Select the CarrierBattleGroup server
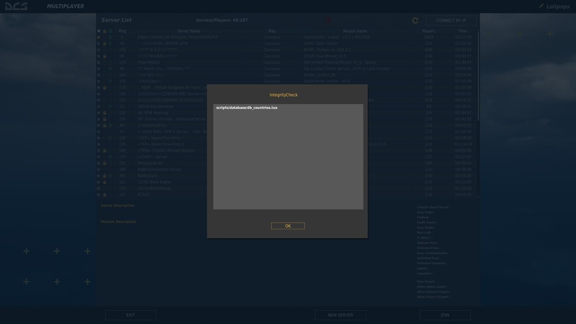This screenshot has height=324, width=576. click(154, 189)
